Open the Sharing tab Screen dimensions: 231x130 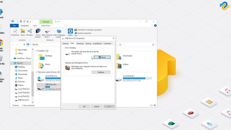(88, 44)
